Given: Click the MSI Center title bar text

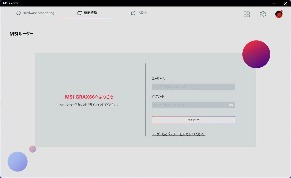Looking at the screenshot, I should (x=11, y=3).
